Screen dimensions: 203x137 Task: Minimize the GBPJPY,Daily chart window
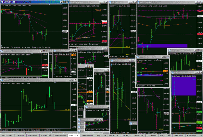195,50
